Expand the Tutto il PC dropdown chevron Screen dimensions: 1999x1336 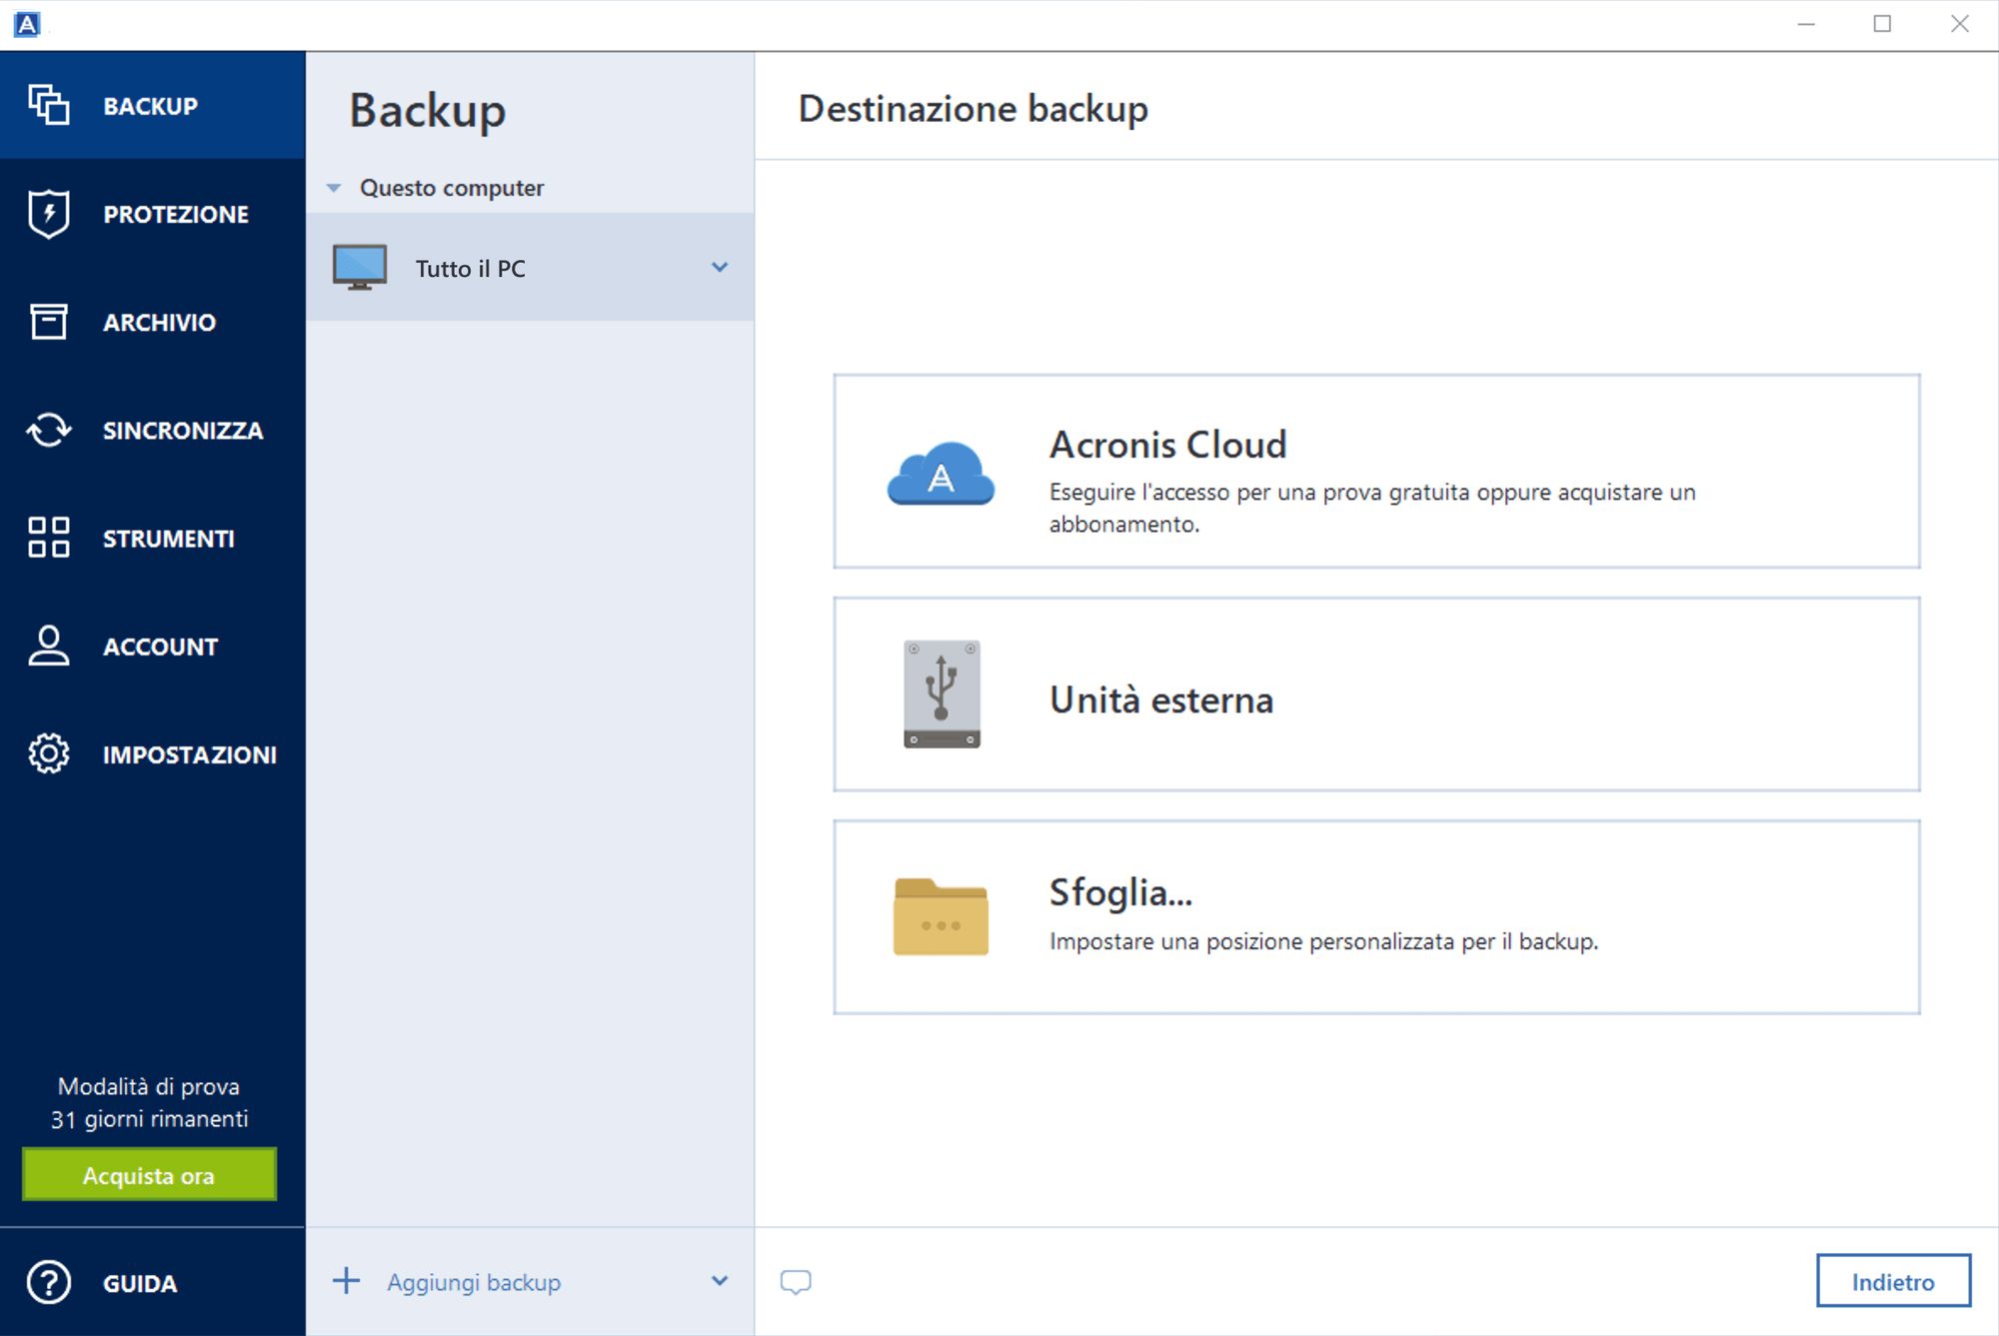pyautogui.click(x=720, y=268)
